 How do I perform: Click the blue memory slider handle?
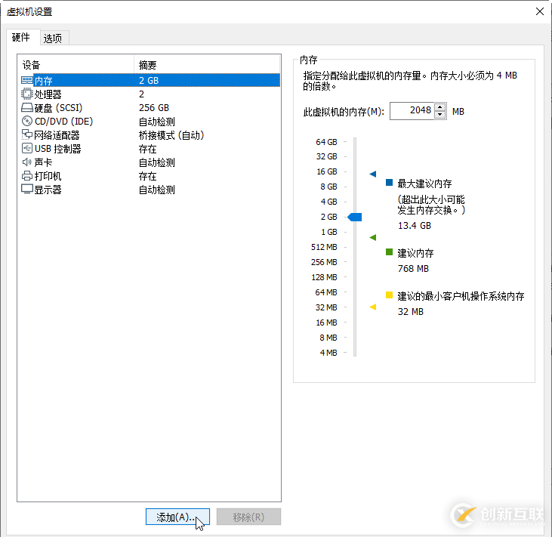[354, 217]
